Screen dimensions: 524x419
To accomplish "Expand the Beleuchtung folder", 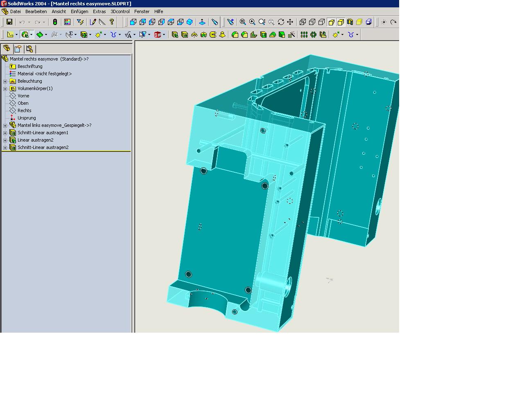I will (5, 81).
